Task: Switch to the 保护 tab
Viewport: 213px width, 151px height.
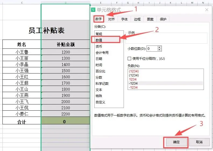Action: click(163, 19)
